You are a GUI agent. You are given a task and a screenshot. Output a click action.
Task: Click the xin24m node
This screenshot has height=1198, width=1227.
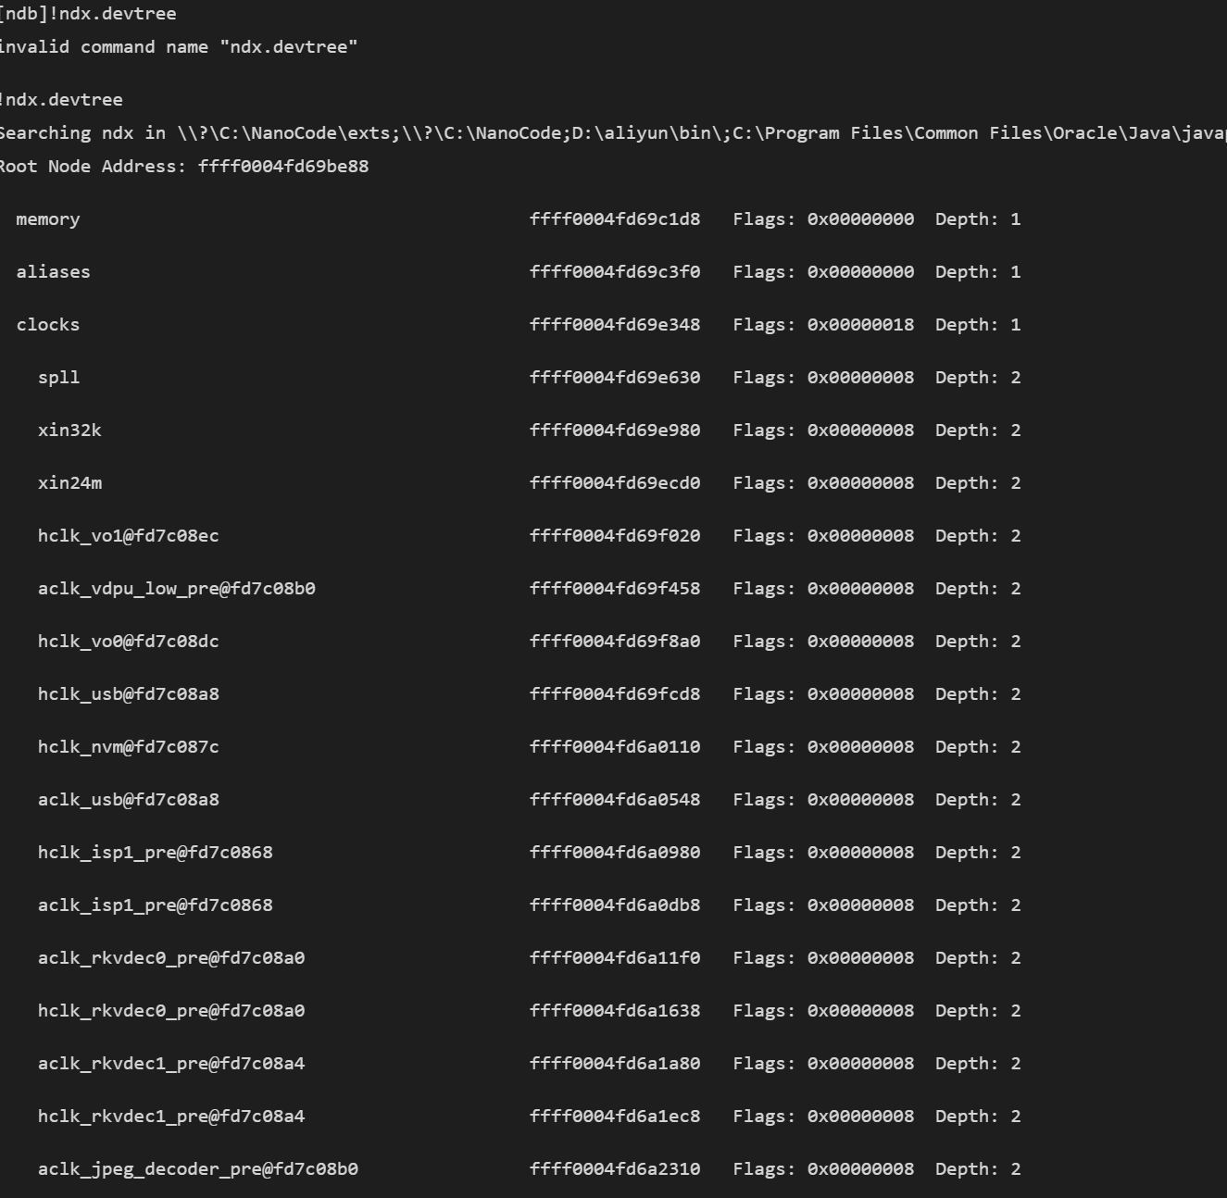click(x=69, y=483)
